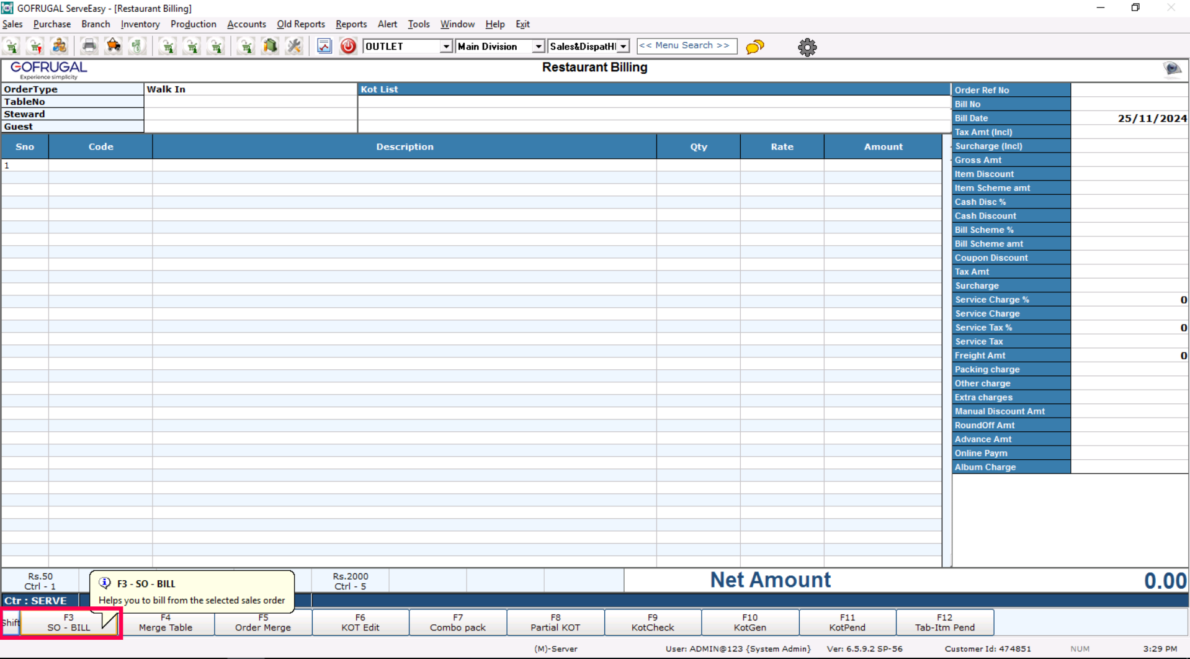Click the Code cell in row 1
Viewport: 1190px width, 659px height.
pyautogui.click(x=101, y=166)
